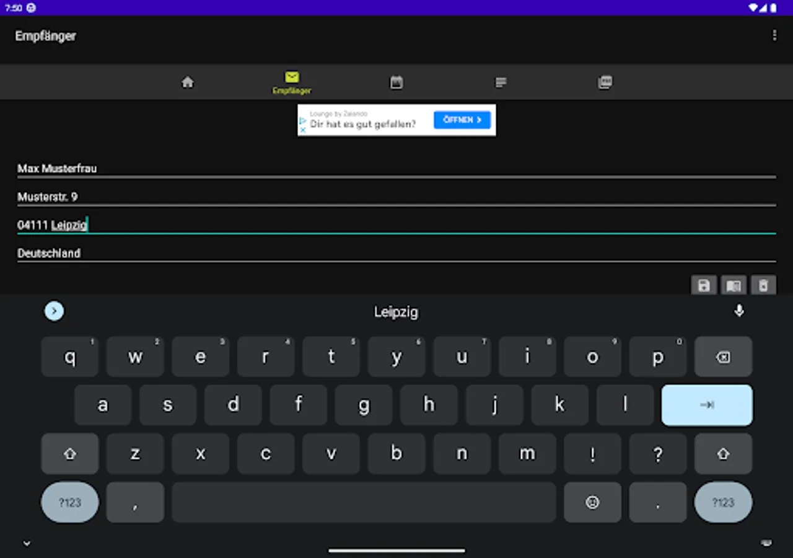This screenshot has width=793, height=558.
Task: Edit the Max Musterfrau name field
Action: click(396, 169)
